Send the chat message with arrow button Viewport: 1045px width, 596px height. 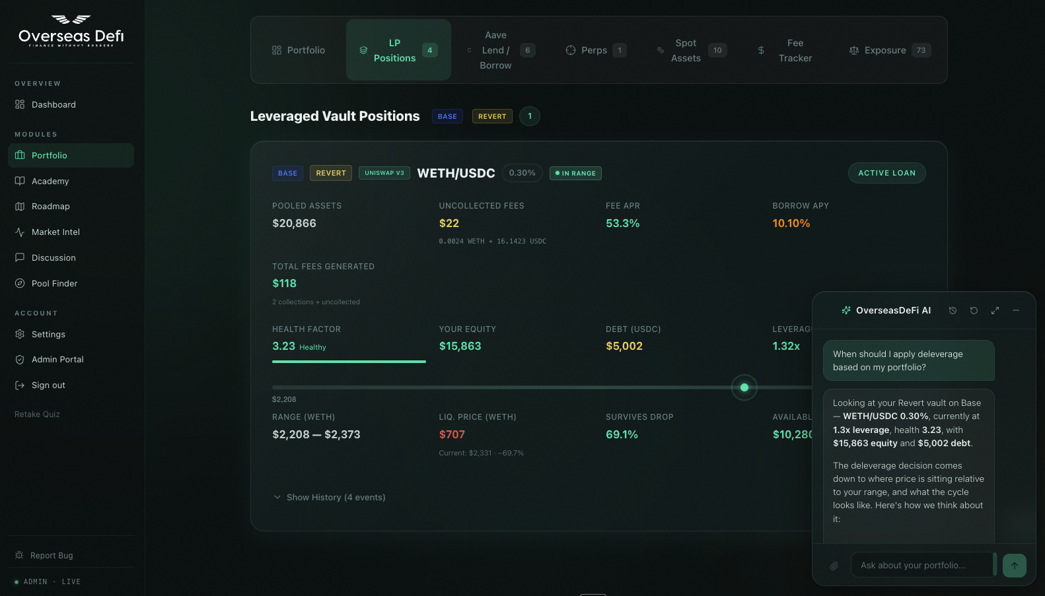coord(1015,566)
